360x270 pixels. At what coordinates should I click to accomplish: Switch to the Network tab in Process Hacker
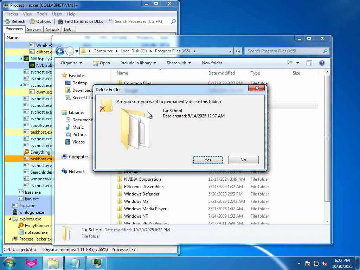tap(53, 30)
